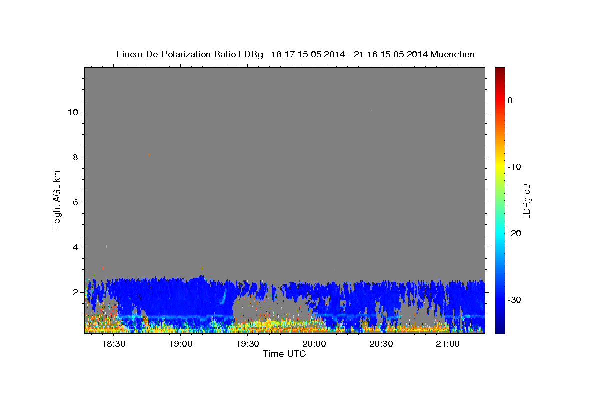Click the LDRg dB colorbar label
600x400 pixels.
[526, 200]
